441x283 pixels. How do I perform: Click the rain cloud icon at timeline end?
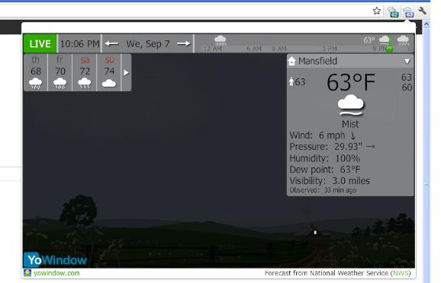tap(403, 40)
